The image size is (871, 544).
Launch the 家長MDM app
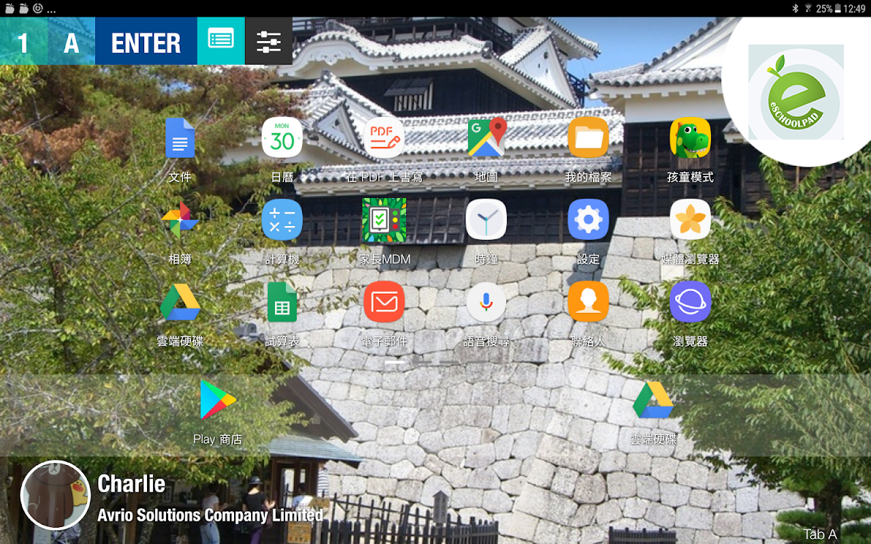pos(384,220)
